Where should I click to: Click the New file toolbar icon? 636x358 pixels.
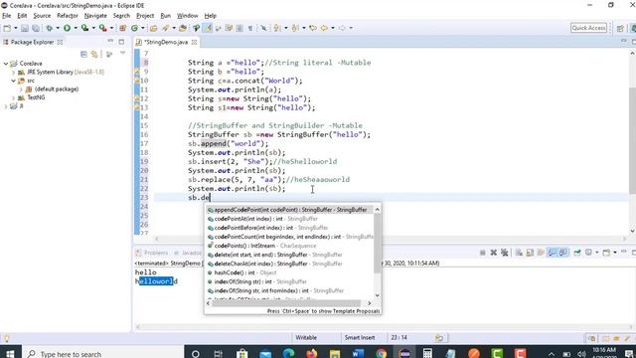point(7,28)
